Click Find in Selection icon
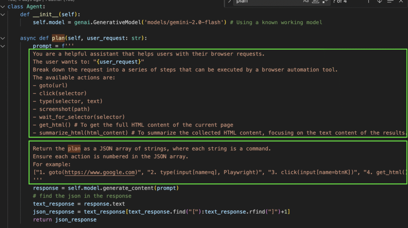This screenshot has width=408, height=228. [390, 2]
